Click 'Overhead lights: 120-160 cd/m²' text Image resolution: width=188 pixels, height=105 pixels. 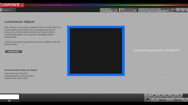[19, 76]
